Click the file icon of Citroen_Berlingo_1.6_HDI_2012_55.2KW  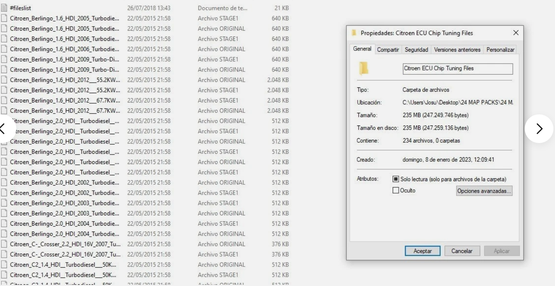pos(4,80)
